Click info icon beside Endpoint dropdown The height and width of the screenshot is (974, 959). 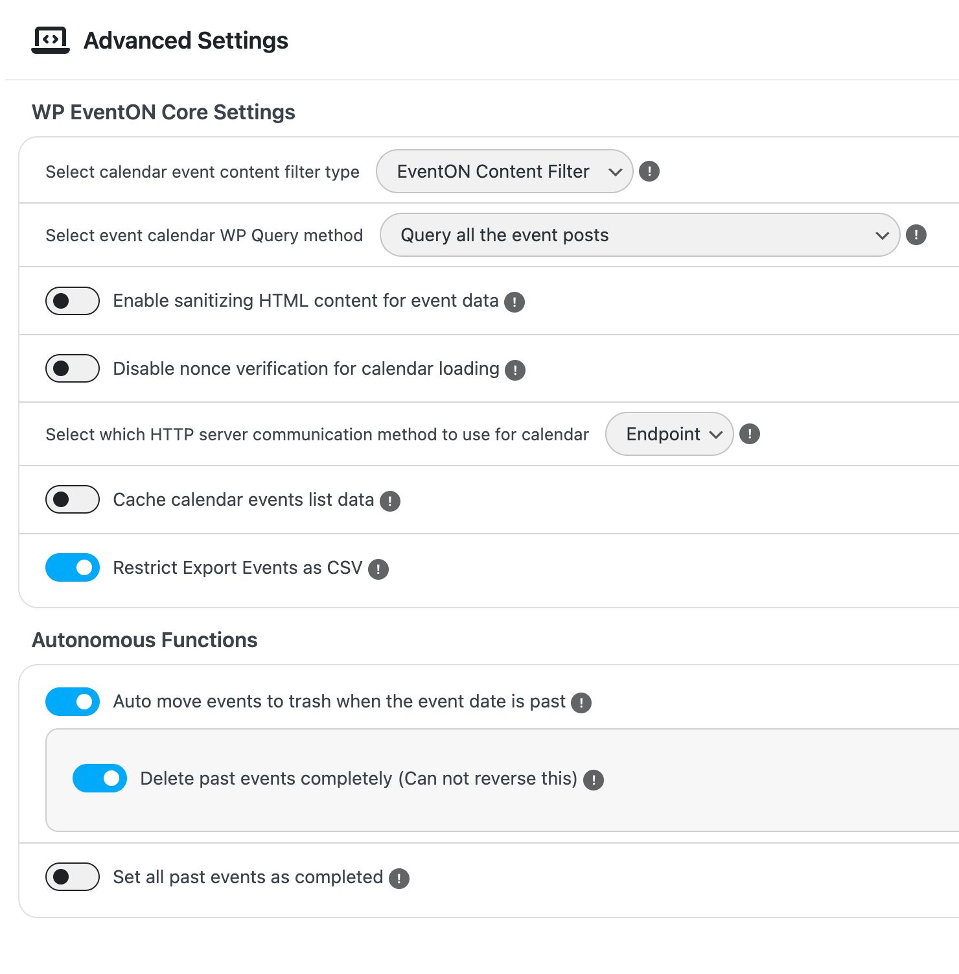pos(750,434)
